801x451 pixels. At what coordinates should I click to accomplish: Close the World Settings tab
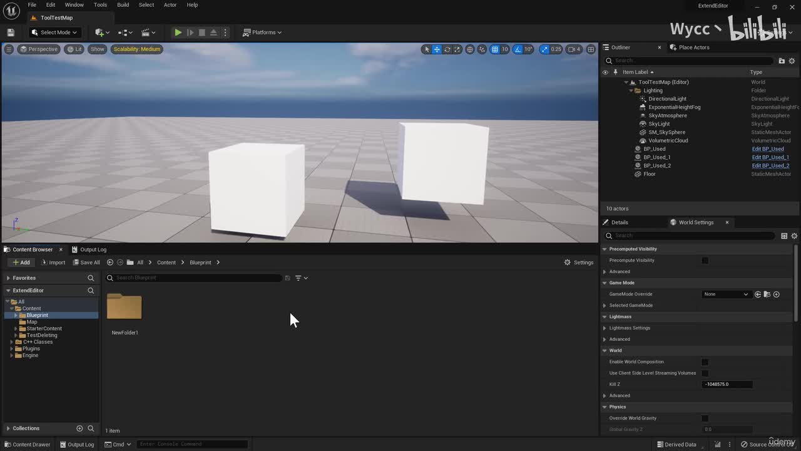coord(727,222)
